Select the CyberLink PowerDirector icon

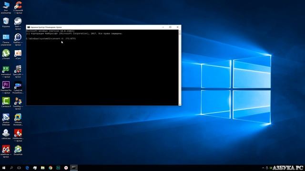[18, 87]
